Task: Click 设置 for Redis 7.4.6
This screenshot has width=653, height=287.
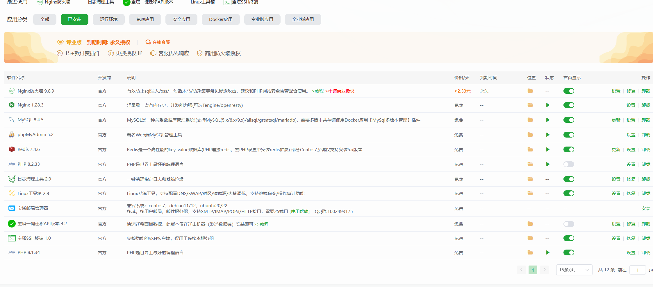Action: 631,149
